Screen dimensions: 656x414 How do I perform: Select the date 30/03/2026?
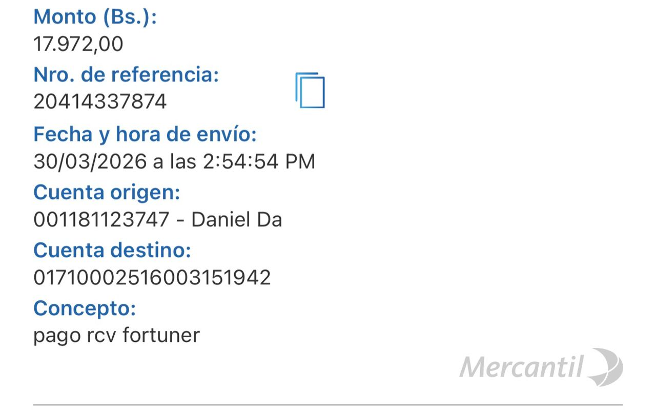point(90,161)
